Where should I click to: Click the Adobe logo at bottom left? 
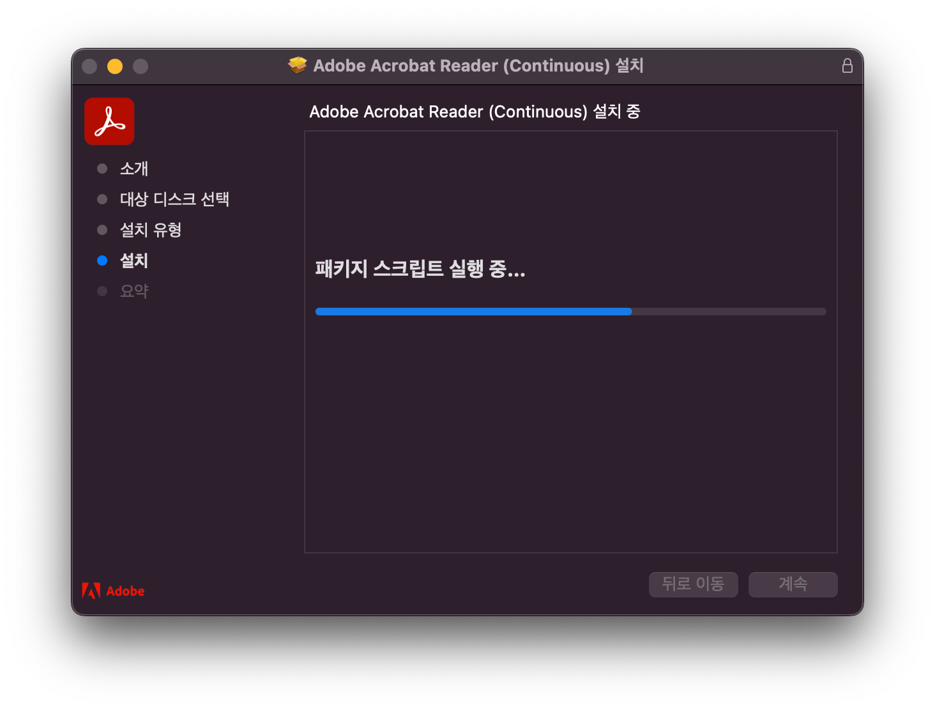pyautogui.click(x=113, y=591)
